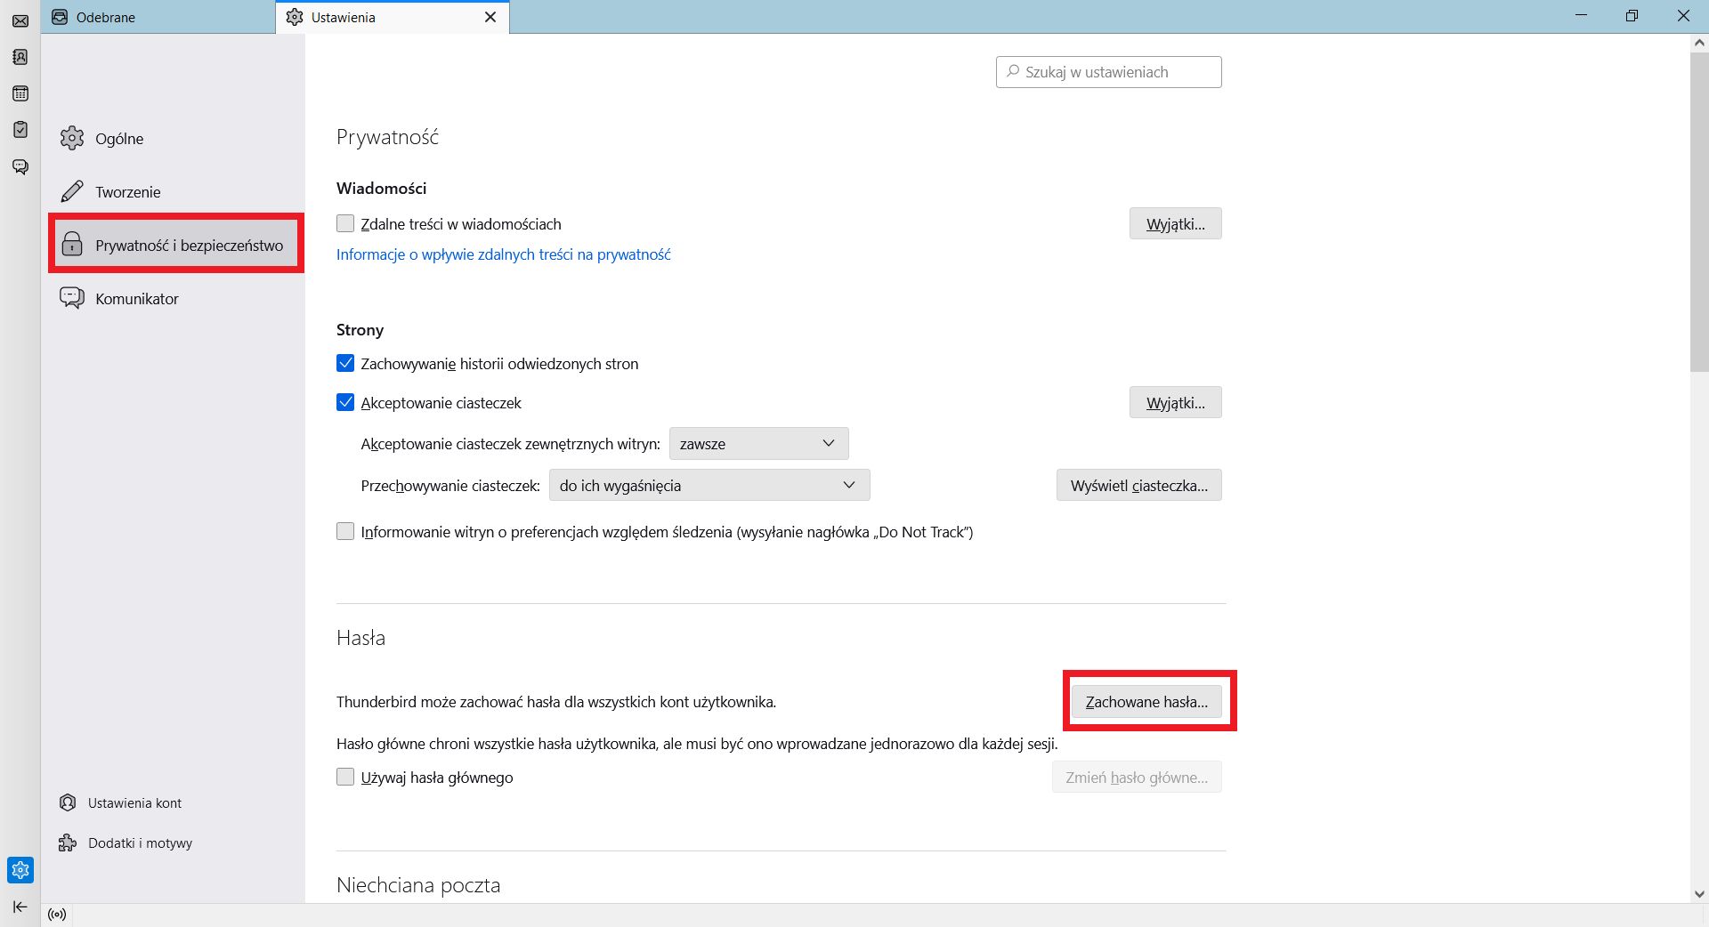
Task: Click the Hasło główne description text
Action: click(697, 744)
